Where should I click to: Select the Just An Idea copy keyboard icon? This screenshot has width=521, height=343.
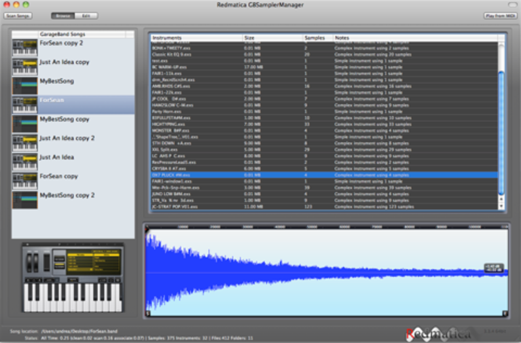pos(25,67)
